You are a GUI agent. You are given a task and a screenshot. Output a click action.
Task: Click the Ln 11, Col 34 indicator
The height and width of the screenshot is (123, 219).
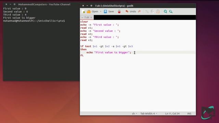172,113
